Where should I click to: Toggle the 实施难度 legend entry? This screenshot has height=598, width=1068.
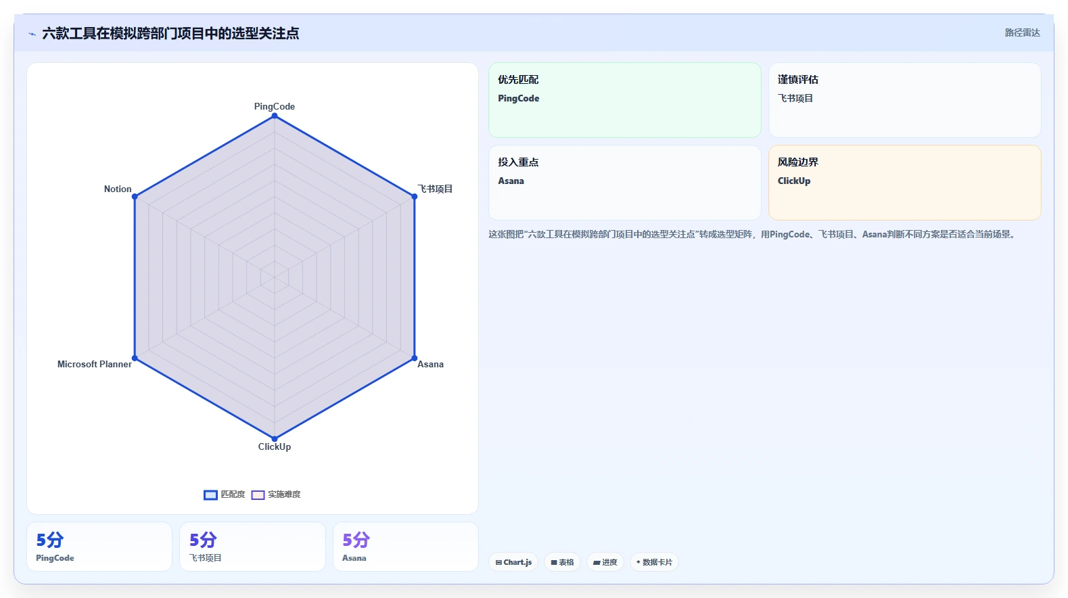tap(276, 495)
